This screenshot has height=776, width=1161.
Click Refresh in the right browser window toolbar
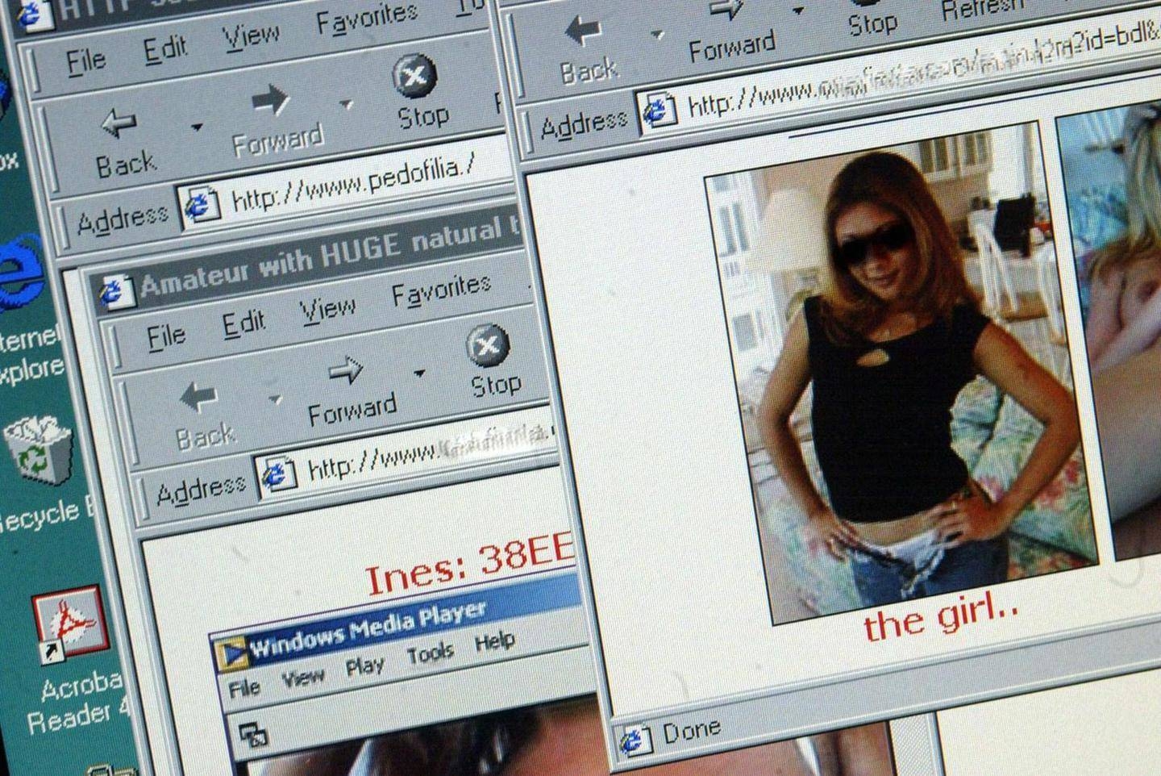[981, 10]
